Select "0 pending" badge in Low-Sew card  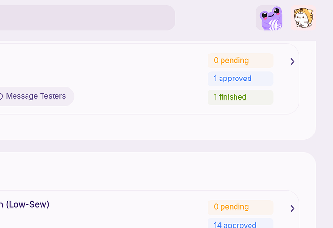point(240,207)
